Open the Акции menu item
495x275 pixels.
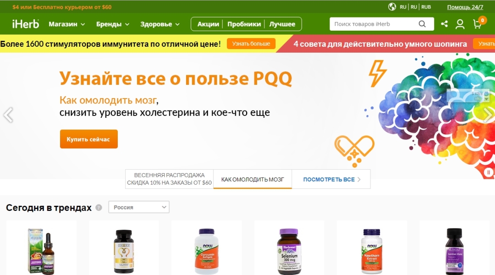(x=208, y=24)
